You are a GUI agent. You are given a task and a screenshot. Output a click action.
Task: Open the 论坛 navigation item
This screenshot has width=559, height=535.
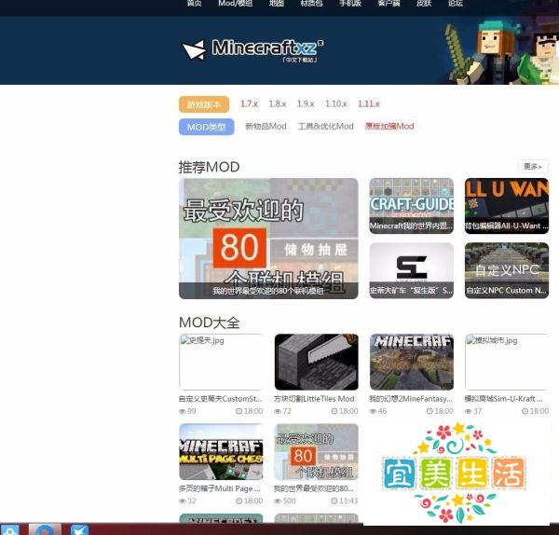coord(456,3)
